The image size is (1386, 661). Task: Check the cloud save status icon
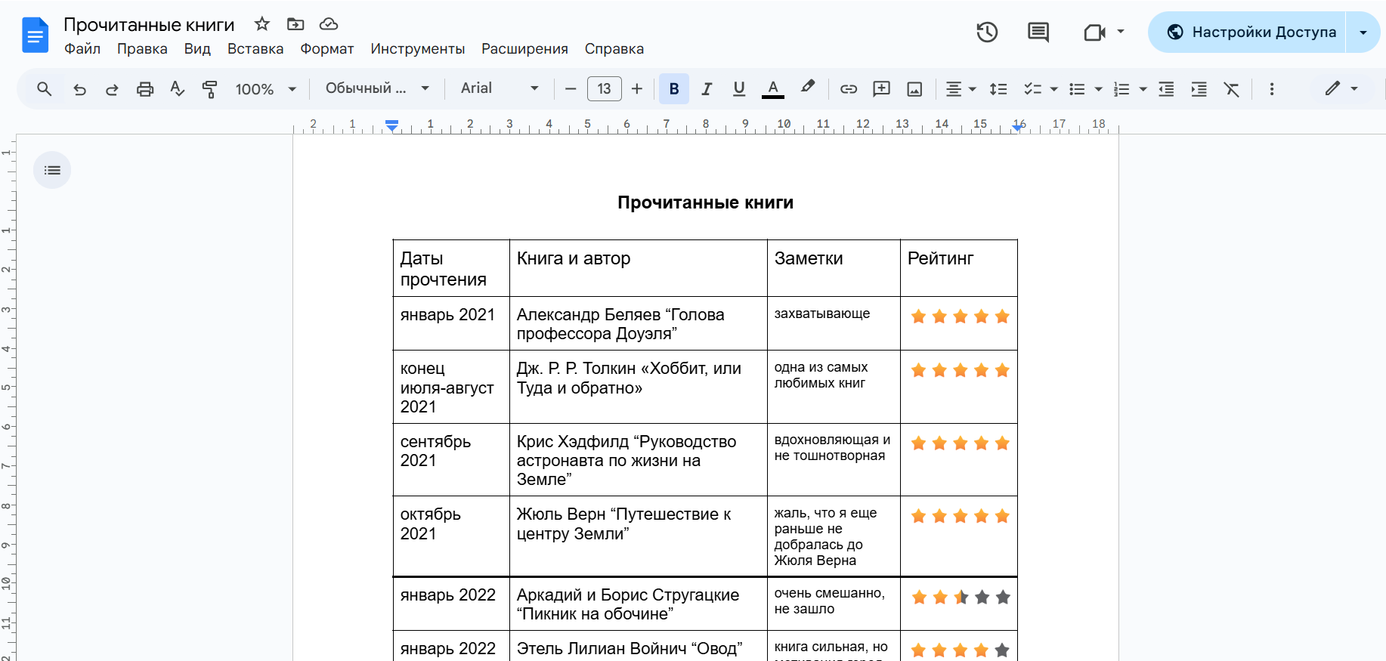click(329, 24)
